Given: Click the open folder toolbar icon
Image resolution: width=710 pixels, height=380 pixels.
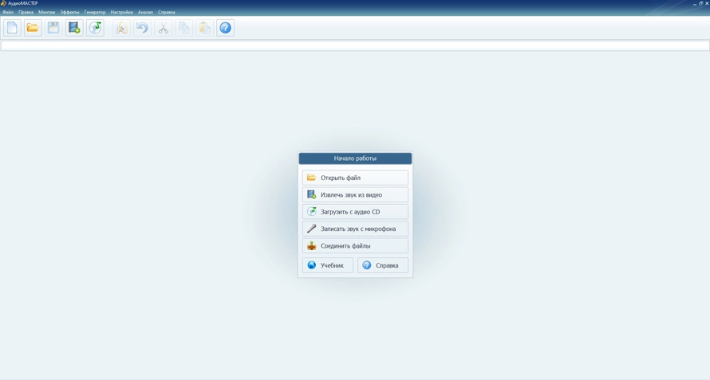Looking at the screenshot, I should tap(33, 28).
